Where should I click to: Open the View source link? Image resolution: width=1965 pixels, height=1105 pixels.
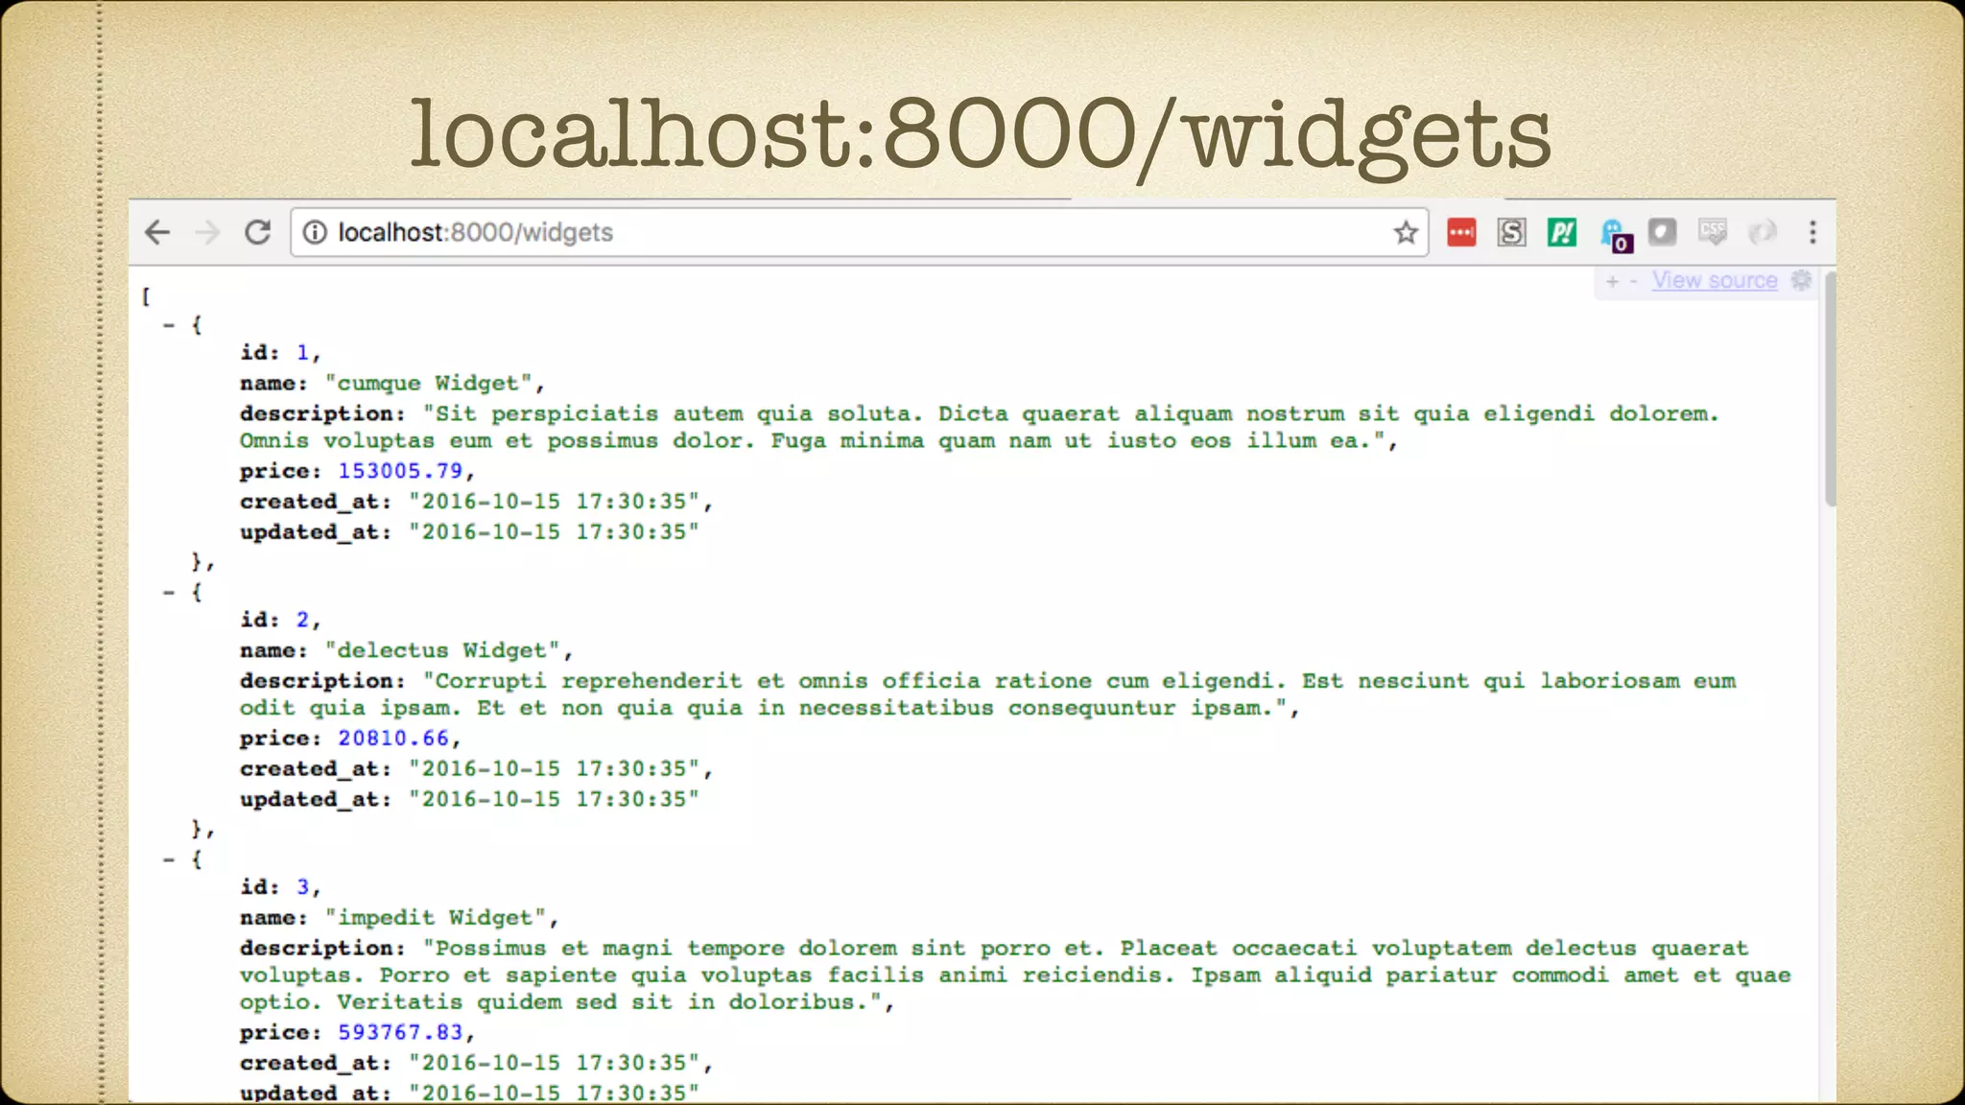1715,280
